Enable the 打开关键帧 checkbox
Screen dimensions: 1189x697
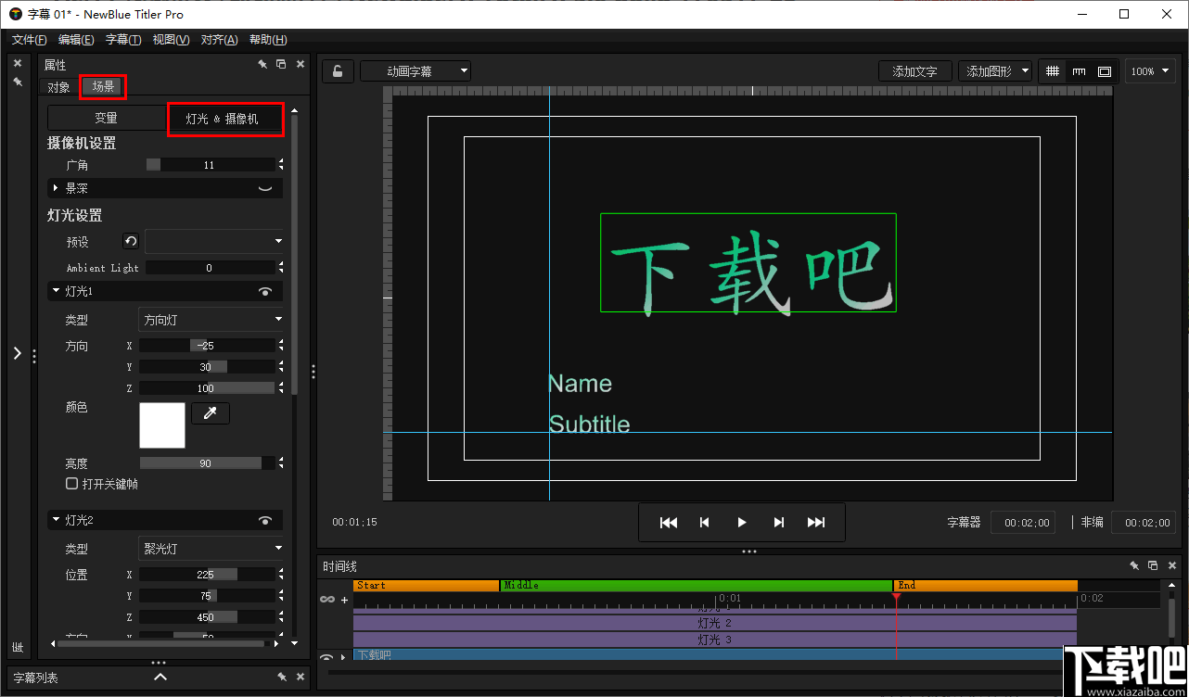pos(71,483)
